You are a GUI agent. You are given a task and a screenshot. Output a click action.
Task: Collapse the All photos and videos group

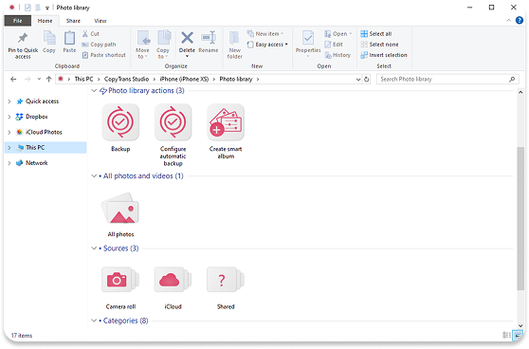pyautogui.click(x=94, y=175)
